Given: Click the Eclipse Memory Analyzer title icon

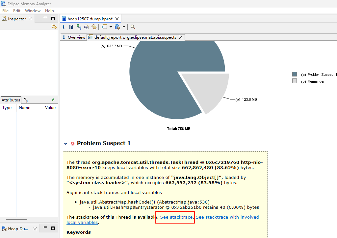Looking at the screenshot, I should 3,4.
